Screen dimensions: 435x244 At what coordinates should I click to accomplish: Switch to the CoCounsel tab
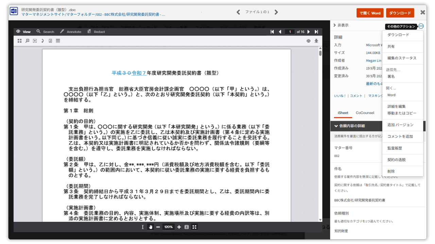click(x=365, y=113)
